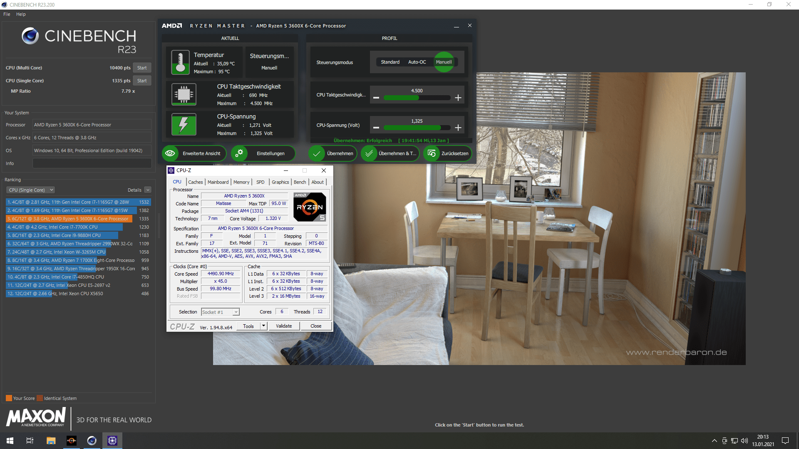Click the Erweiterte Ansicht button
Image resolution: width=799 pixels, height=449 pixels.
click(194, 153)
